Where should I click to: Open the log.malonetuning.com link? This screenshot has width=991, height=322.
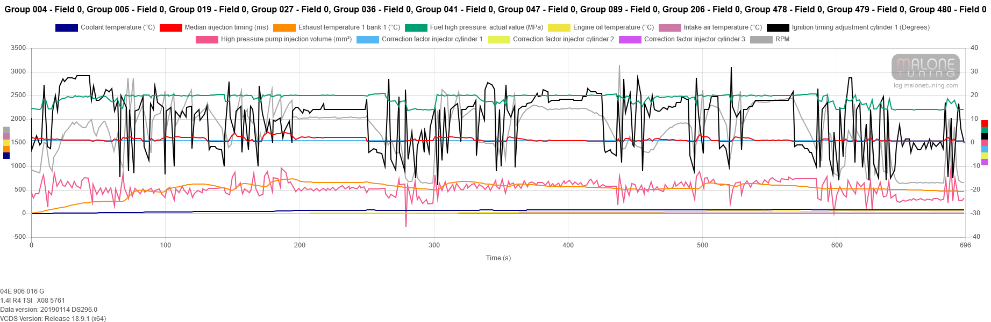coord(925,85)
